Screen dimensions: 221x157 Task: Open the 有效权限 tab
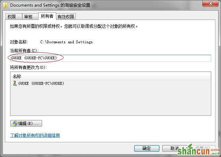66,17
